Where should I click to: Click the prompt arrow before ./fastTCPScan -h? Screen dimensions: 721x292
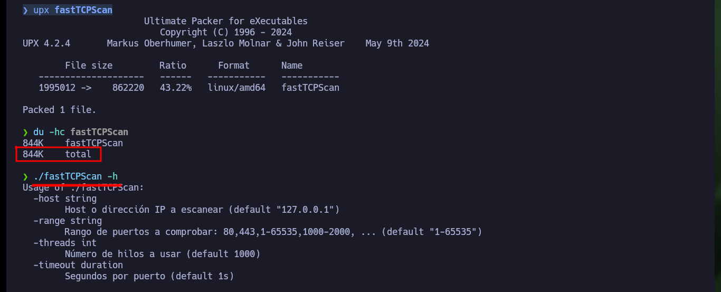click(25, 176)
